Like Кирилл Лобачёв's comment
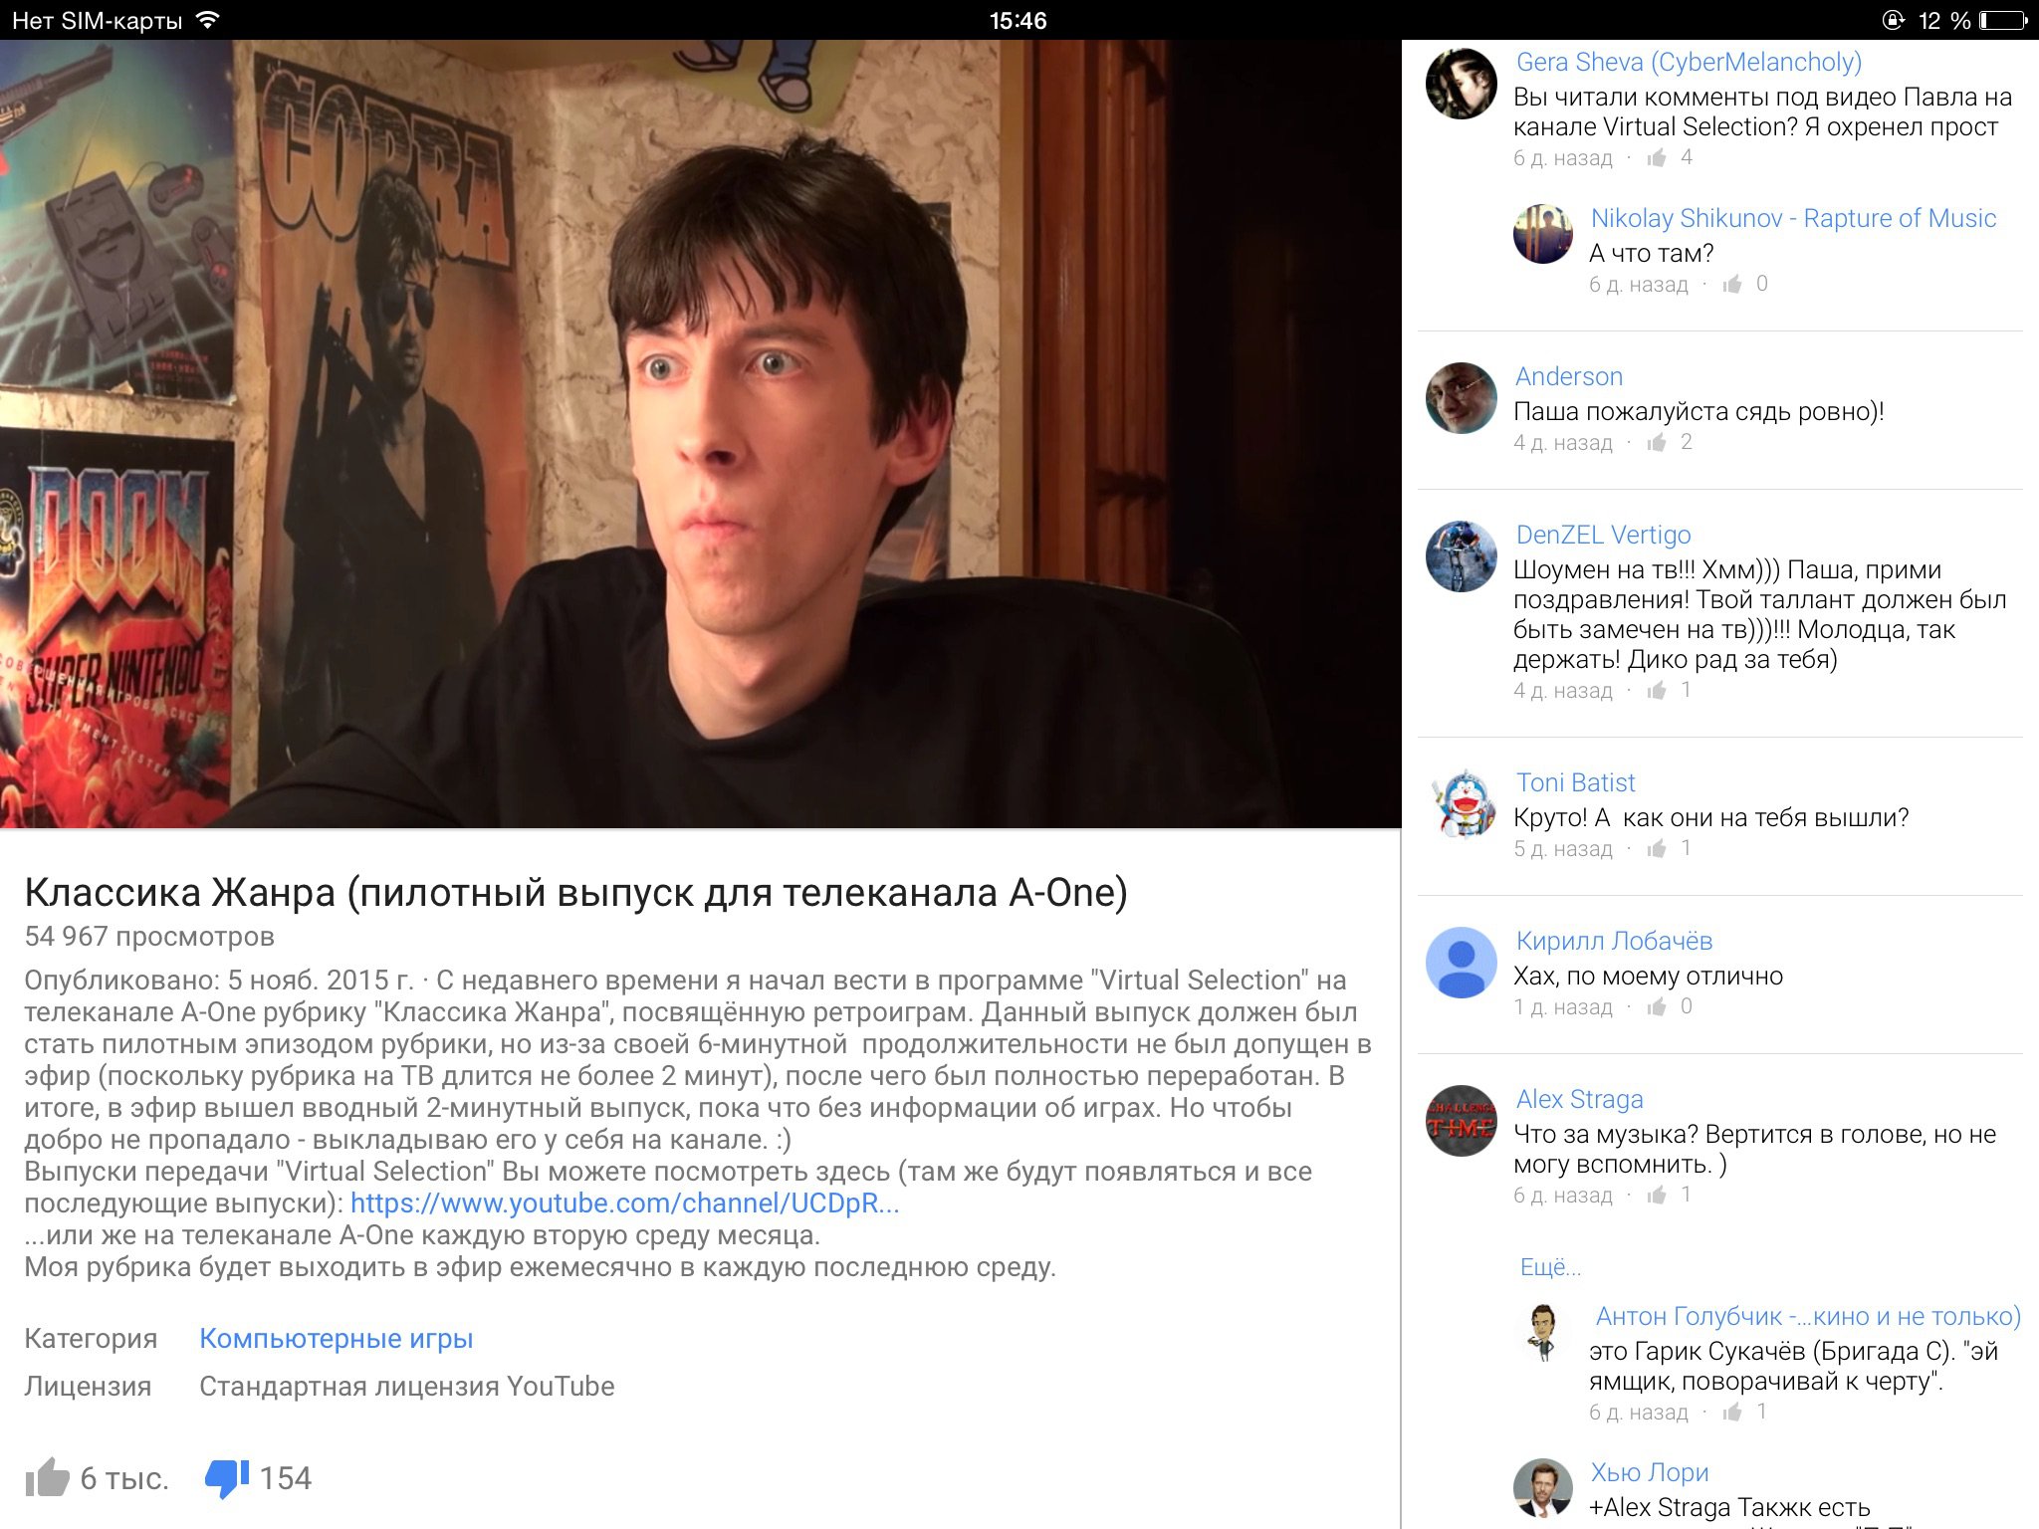This screenshot has width=2039, height=1529. coord(1657,1006)
